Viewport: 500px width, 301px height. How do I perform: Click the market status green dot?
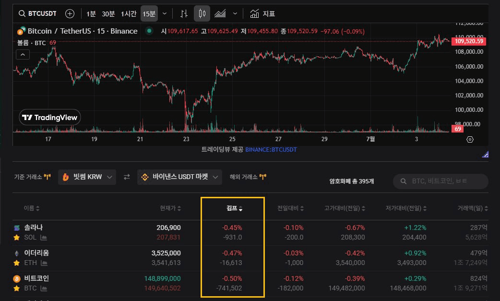(149, 31)
